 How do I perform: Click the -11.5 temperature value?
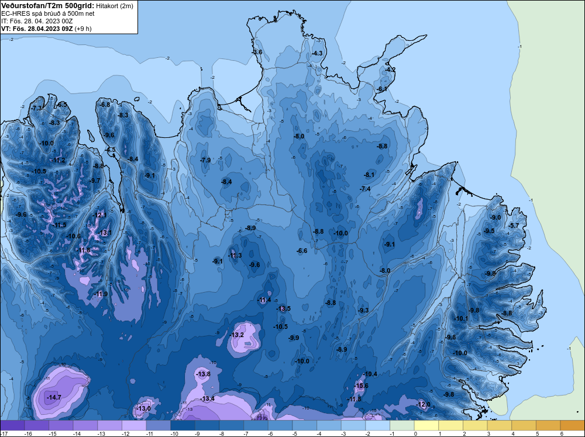60,225
